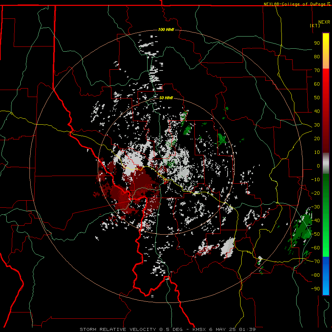
Task: Select the -40 value on the velocity scale
Action: click(315, 221)
